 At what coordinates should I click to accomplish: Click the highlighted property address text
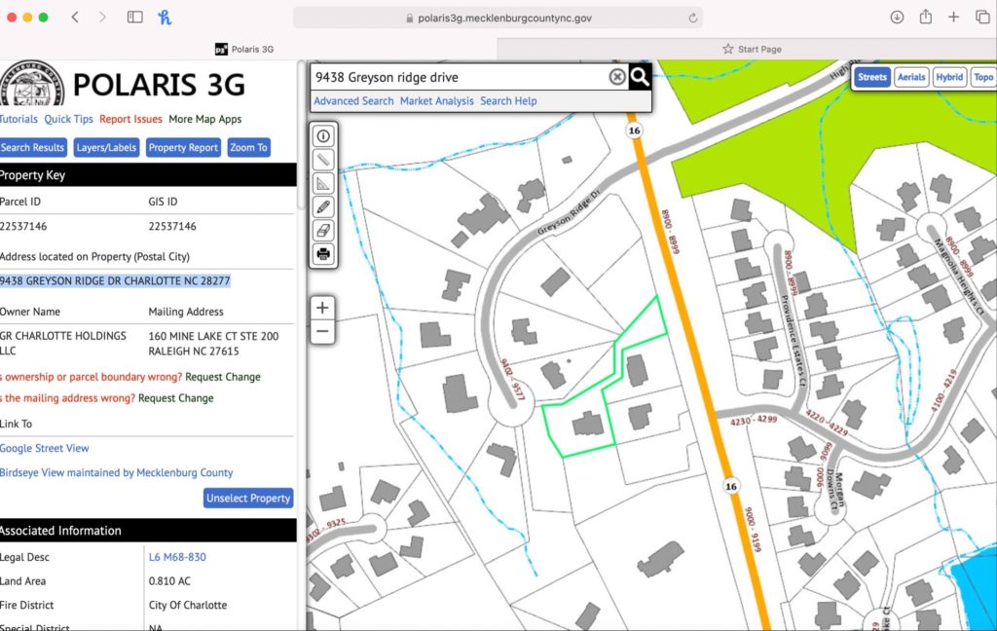(115, 280)
